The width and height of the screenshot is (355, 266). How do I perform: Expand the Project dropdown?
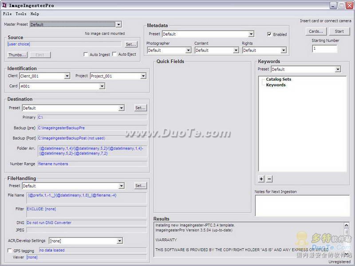143,76
